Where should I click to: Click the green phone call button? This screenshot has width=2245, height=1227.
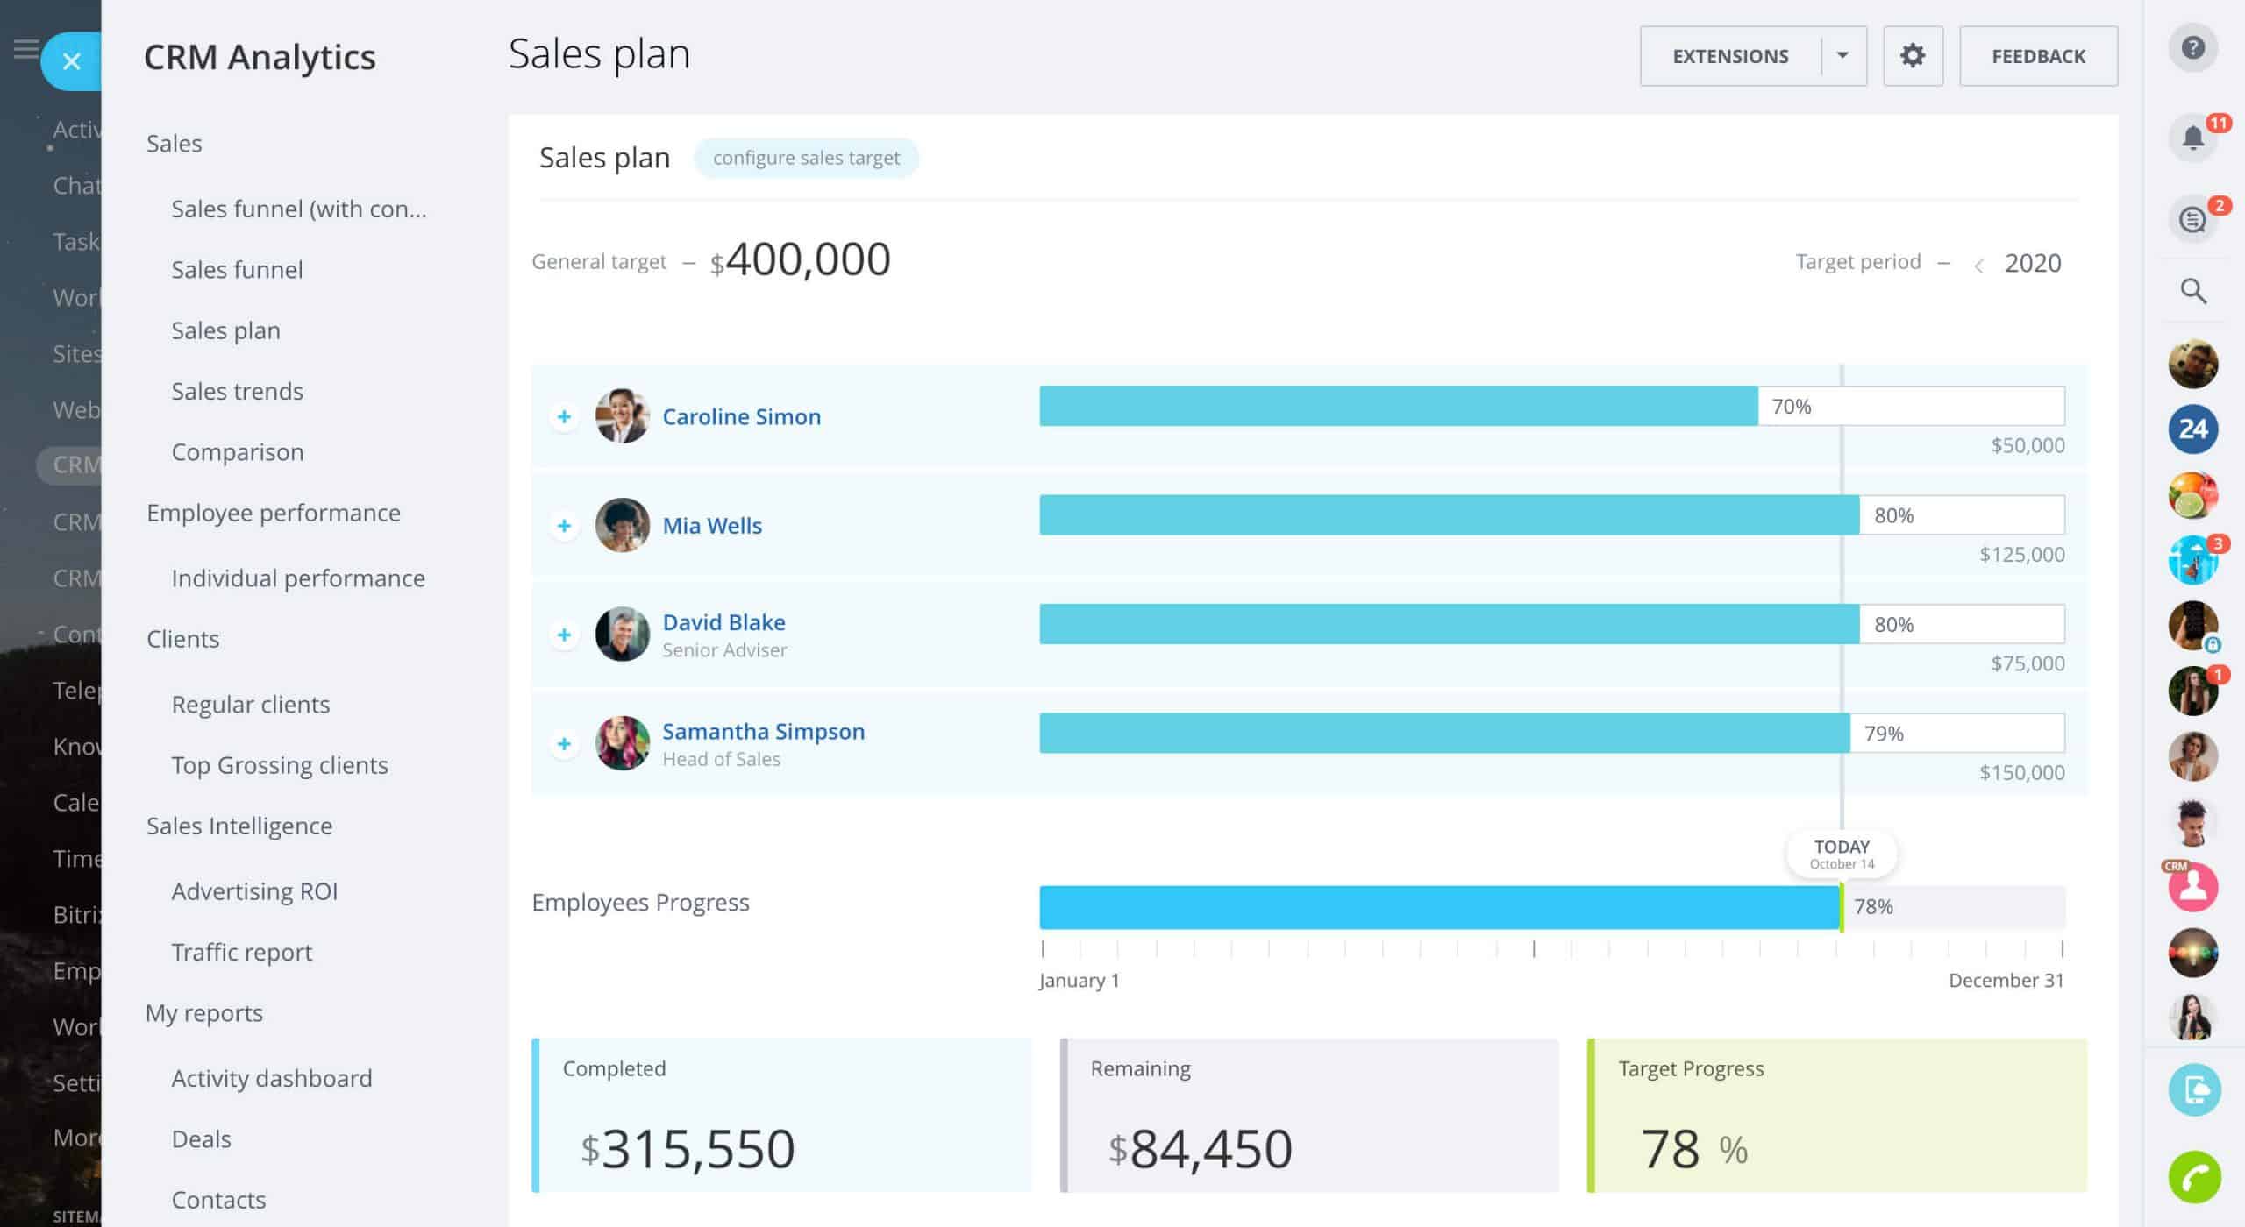point(2194,1177)
